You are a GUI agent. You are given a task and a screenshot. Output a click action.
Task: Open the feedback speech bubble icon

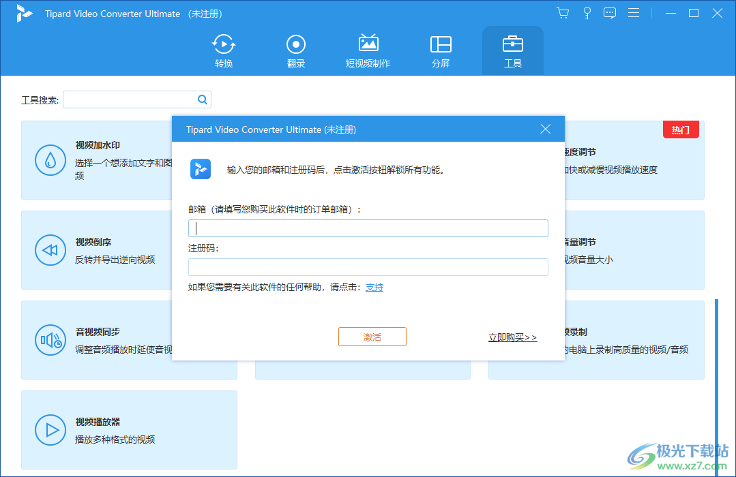pos(609,12)
